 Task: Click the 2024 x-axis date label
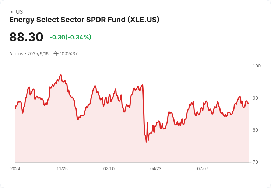coord(15,168)
